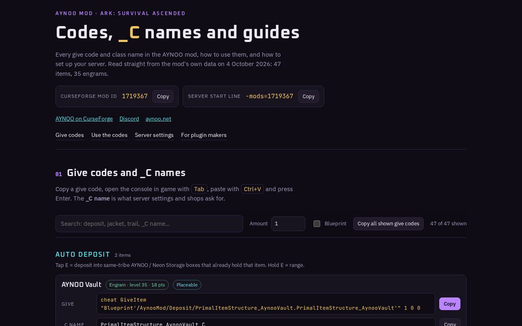Click the Placeable badge on AYNOO Vault
This screenshot has width=522, height=326.
[187, 285]
